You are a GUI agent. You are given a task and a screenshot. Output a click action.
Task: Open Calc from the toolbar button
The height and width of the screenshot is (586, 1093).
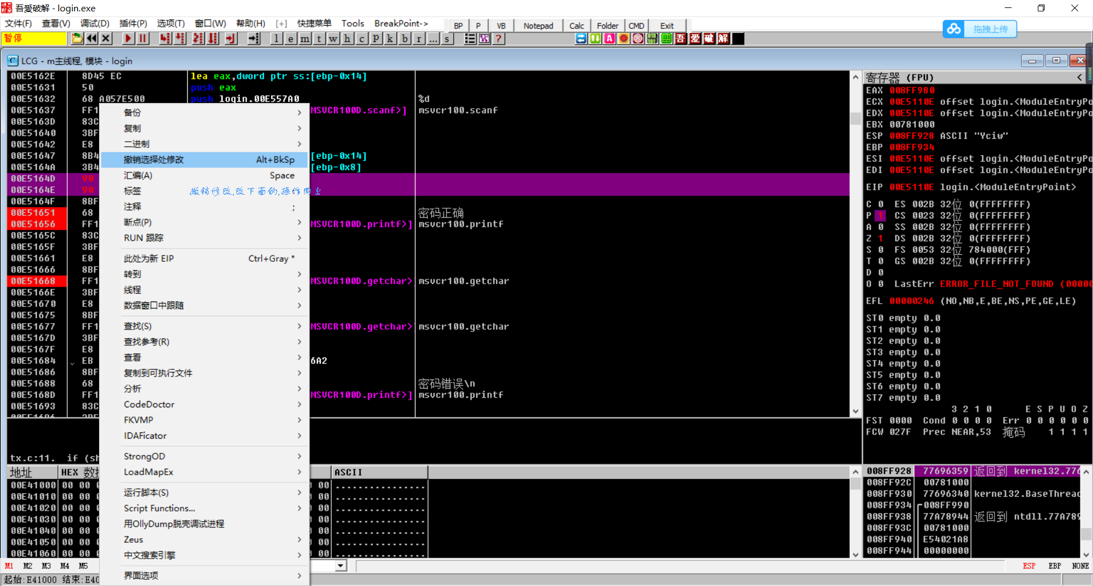point(577,26)
